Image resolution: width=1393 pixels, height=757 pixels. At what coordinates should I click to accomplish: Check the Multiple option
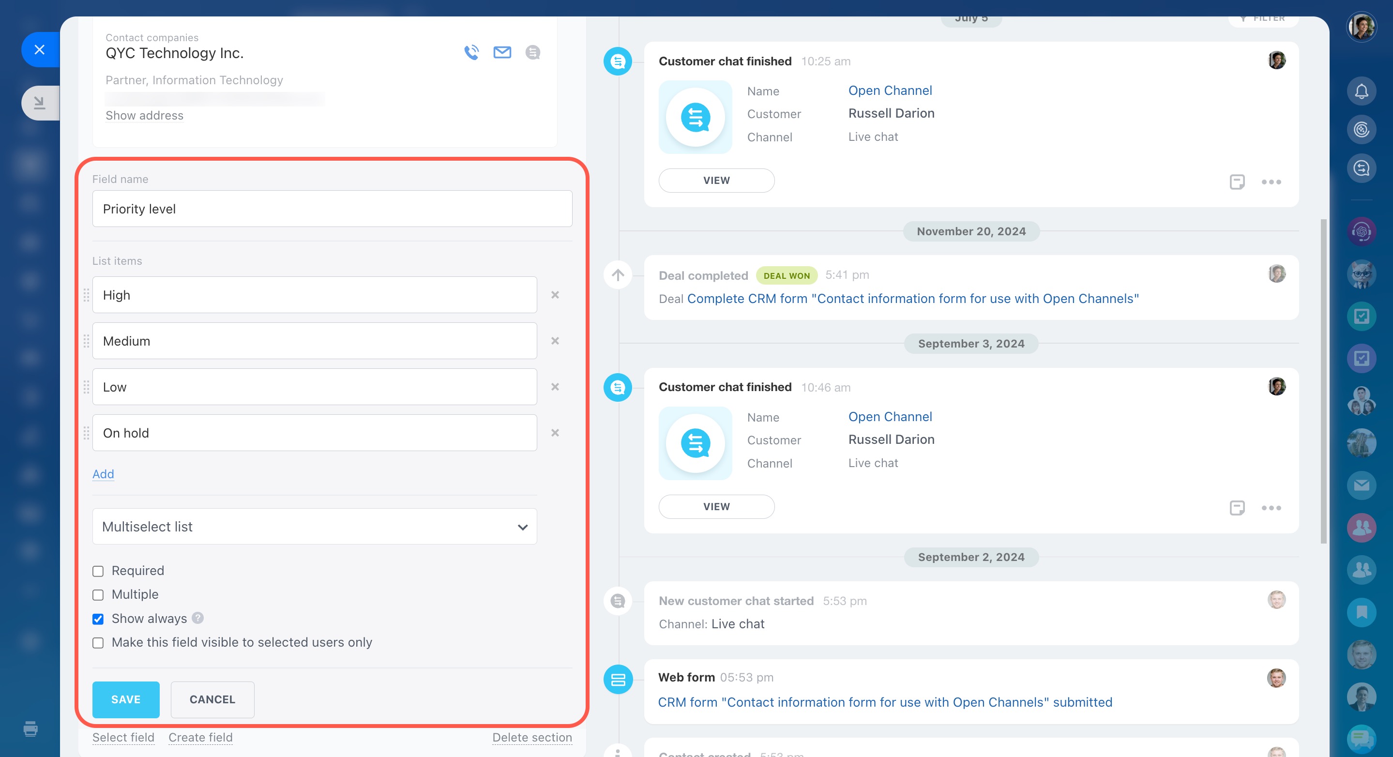point(98,595)
